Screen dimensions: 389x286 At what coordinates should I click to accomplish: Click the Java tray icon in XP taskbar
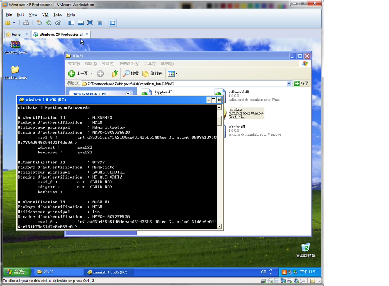(x=284, y=272)
